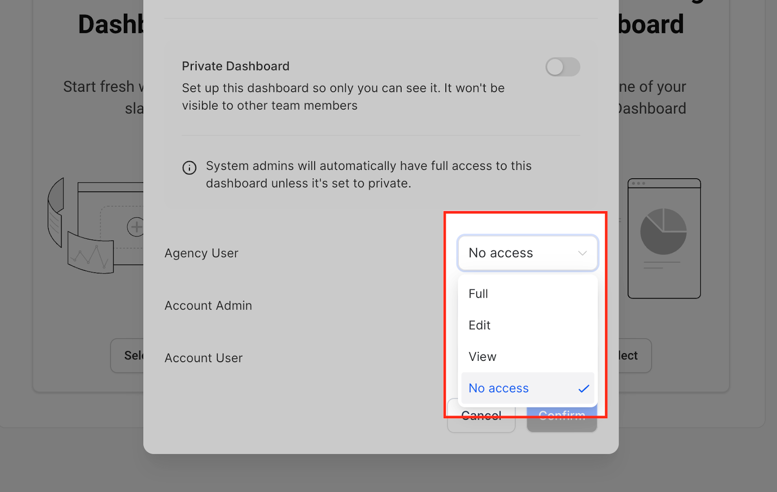777x492 pixels.
Task: Click the pie chart icon illustration
Action: pos(663,232)
